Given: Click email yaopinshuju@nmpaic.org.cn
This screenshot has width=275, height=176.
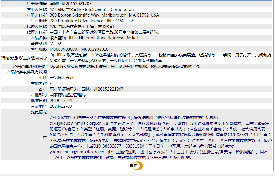Looking at the screenshot, I should [77, 152].
